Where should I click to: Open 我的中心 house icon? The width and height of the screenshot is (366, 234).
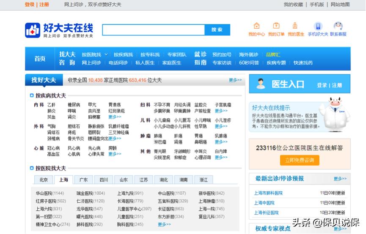[x=256, y=26]
